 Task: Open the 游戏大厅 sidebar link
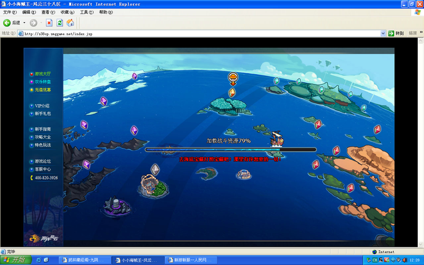coord(42,74)
